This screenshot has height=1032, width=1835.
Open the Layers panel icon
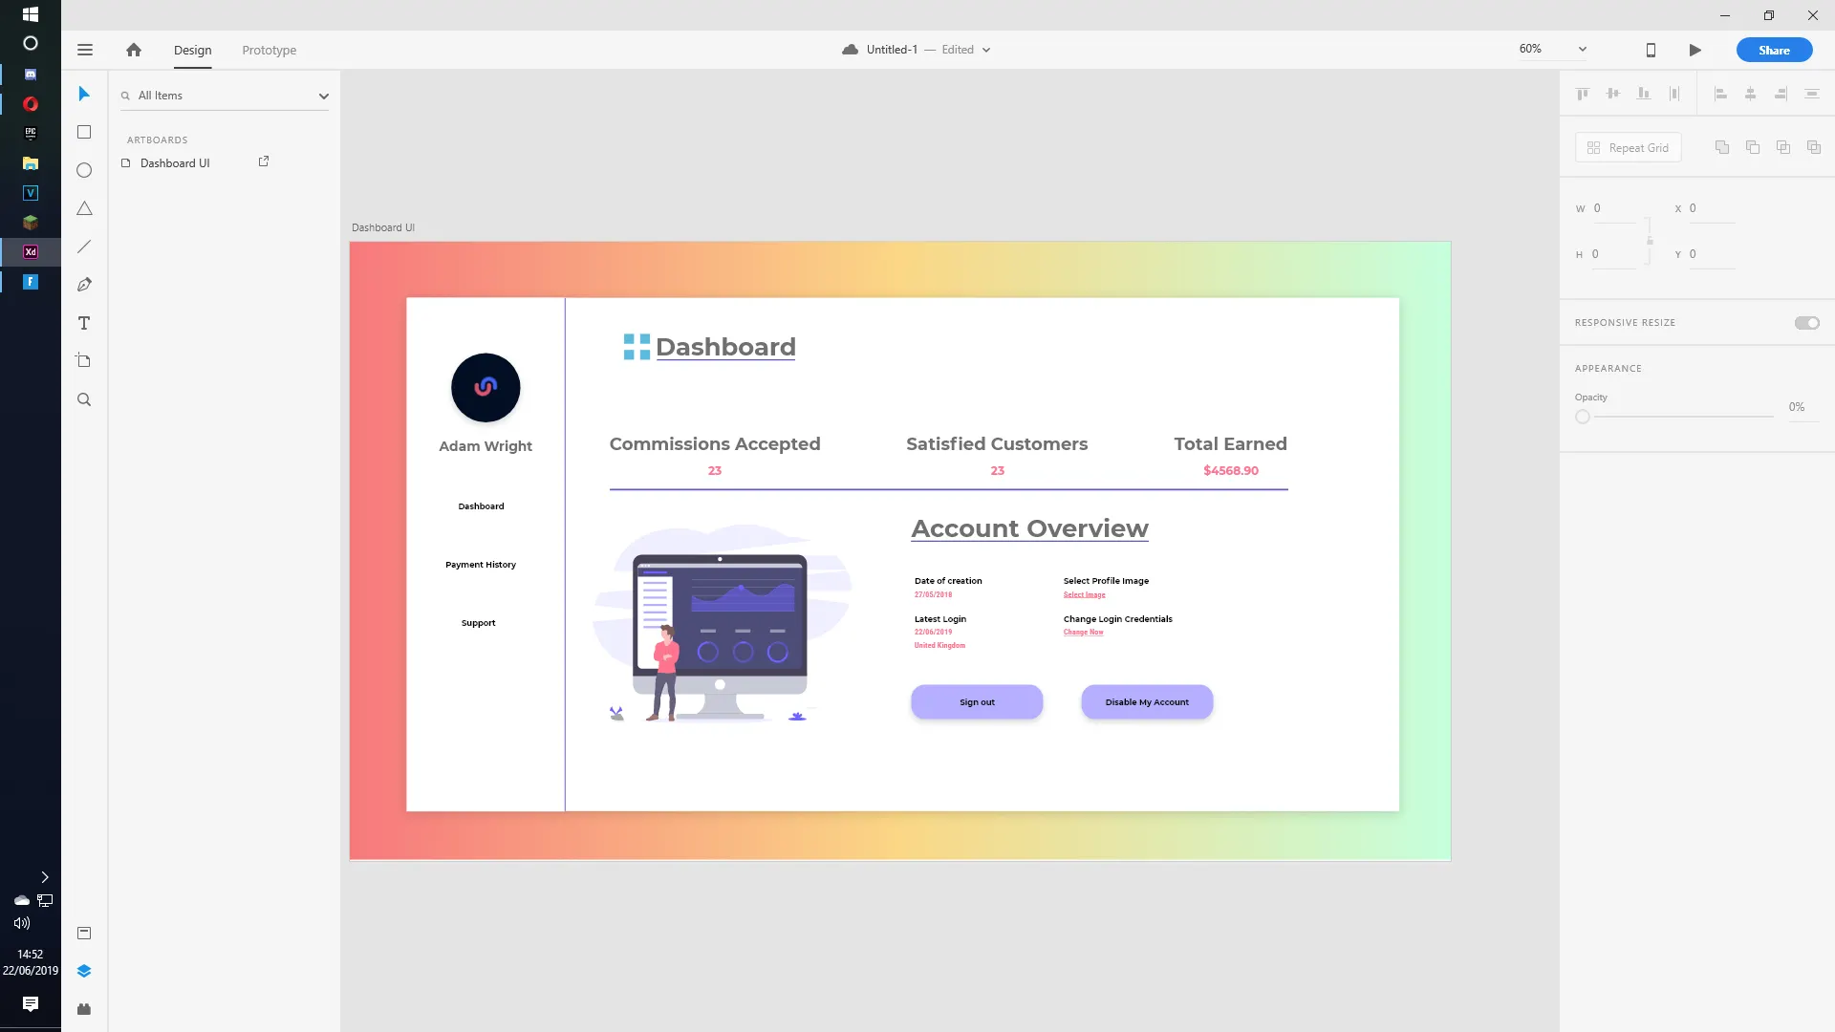(x=84, y=971)
